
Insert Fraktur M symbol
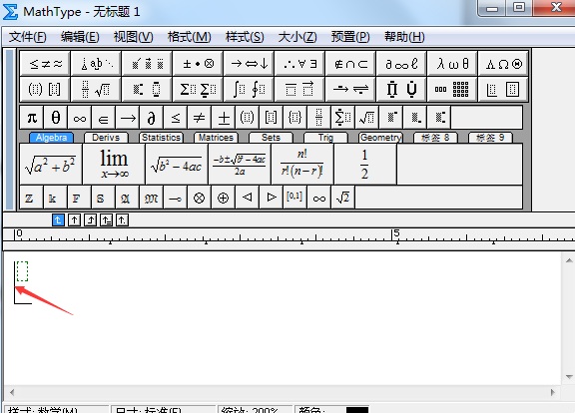pyautogui.click(x=151, y=198)
